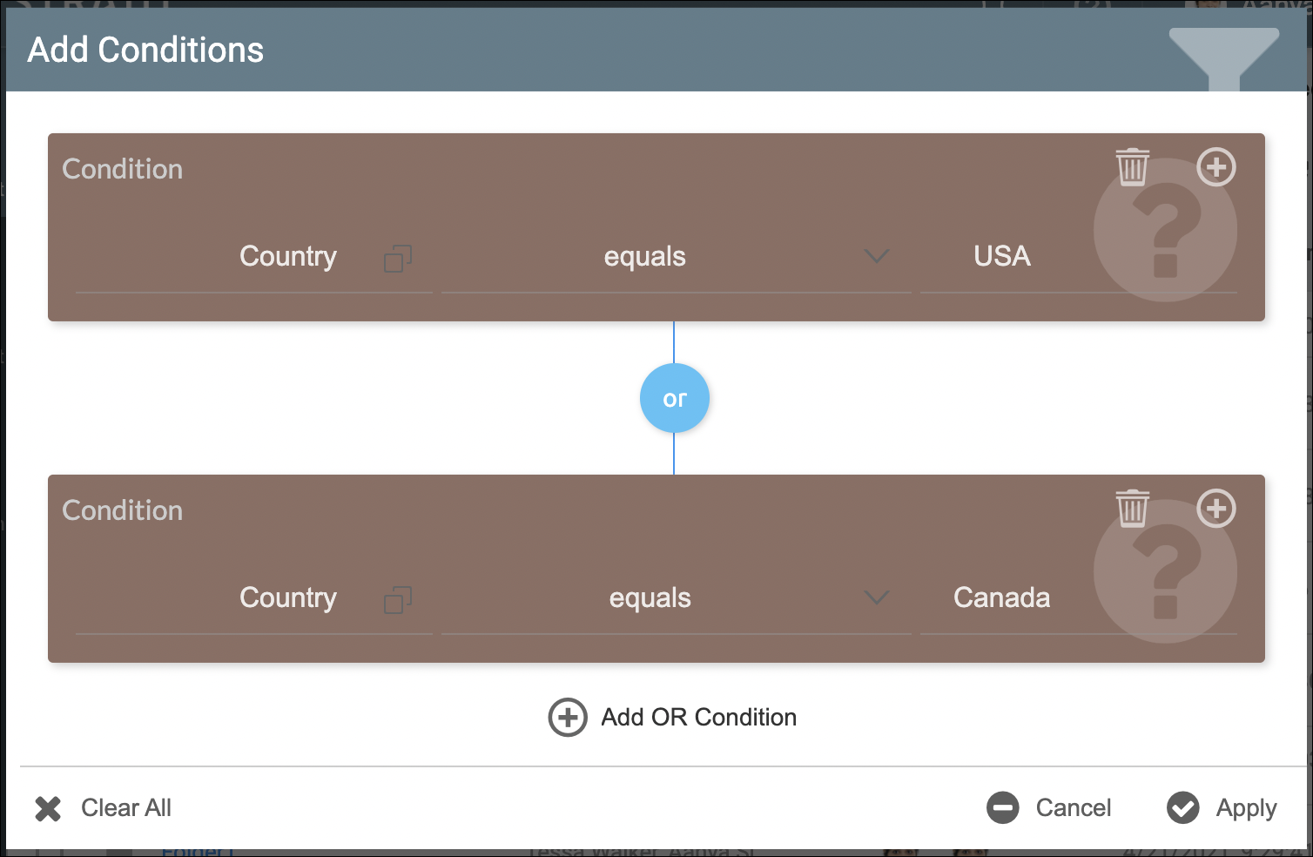Delete the Canada condition with trash icon
Image resolution: width=1313 pixels, height=857 pixels.
(x=1132, y=508)
